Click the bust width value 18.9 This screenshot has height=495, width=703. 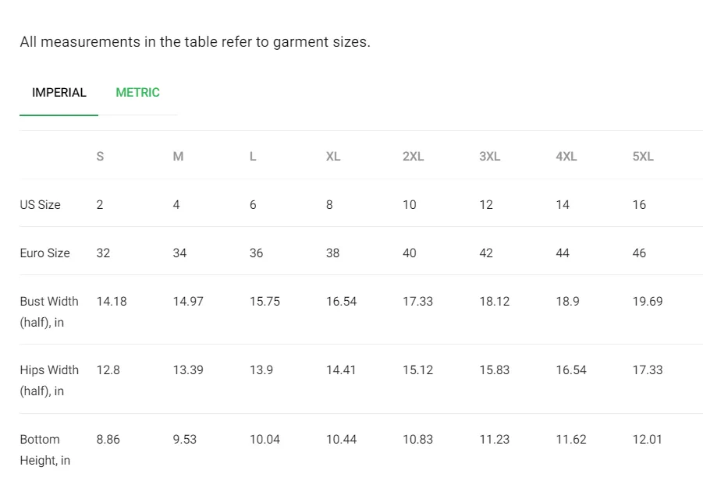567,302
